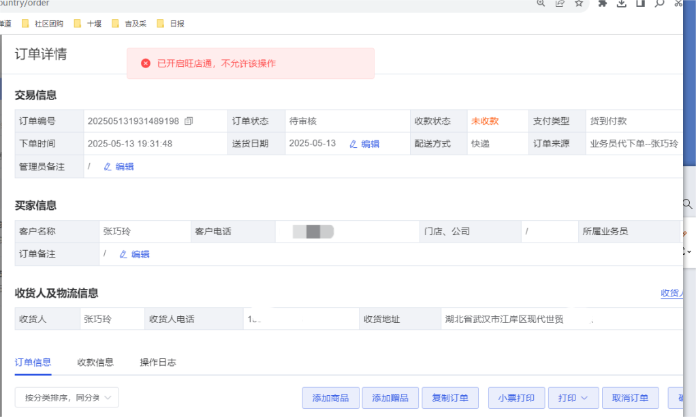This screenshot has width=696, height=417.
Task: Toggle the browser side panel icon
Action: click(640, 3)
